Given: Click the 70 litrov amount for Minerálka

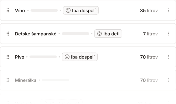Looking at the screenshot, I should (x=149, y=80).
